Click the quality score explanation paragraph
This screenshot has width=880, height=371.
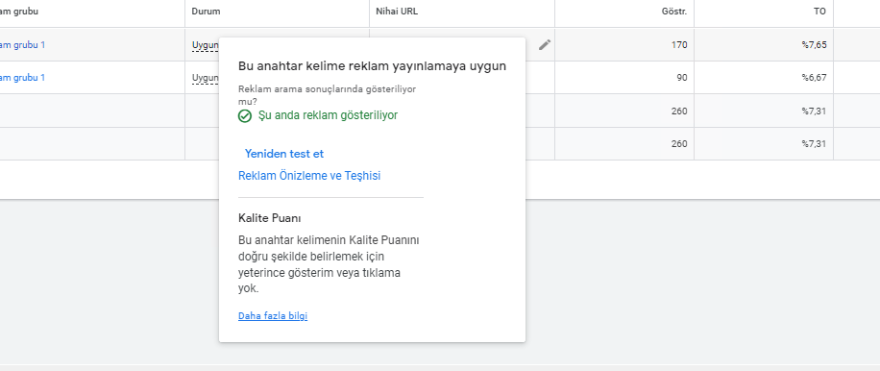[x=329, y=264]
